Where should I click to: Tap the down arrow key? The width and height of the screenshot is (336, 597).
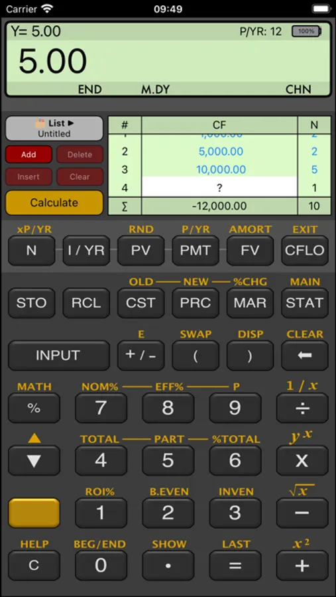pyautogui.click(x=34, y=461)
